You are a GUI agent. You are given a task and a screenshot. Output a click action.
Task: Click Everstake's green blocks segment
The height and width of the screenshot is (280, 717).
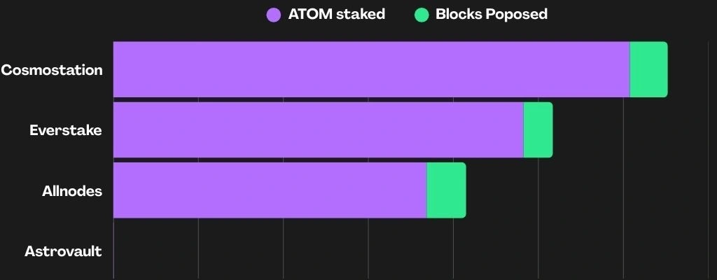coord(538,130)
